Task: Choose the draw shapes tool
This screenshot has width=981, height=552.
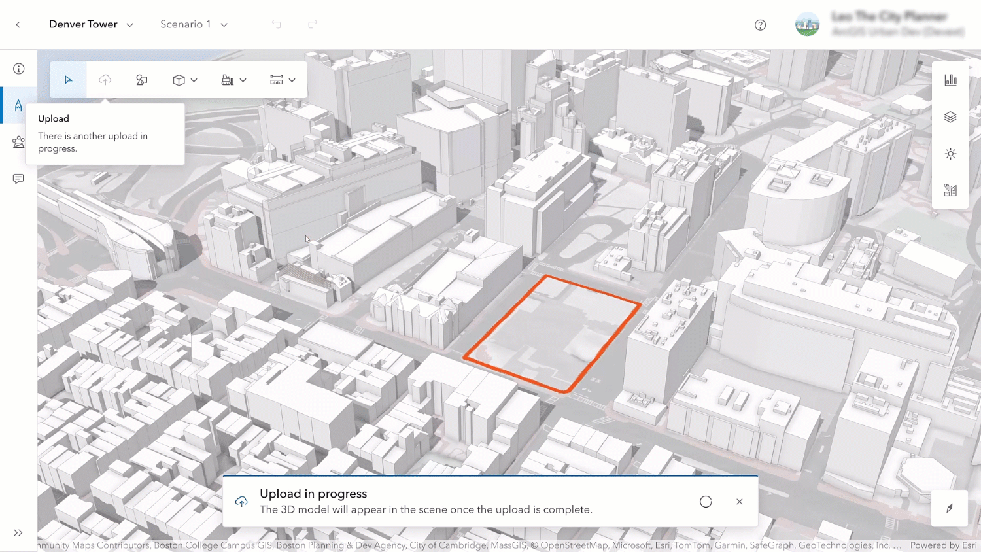Action: coord(142,80)
